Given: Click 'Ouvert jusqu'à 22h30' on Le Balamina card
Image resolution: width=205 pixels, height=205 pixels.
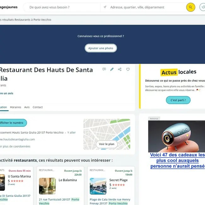Looking at the screenshot, I should coord(73,173).
